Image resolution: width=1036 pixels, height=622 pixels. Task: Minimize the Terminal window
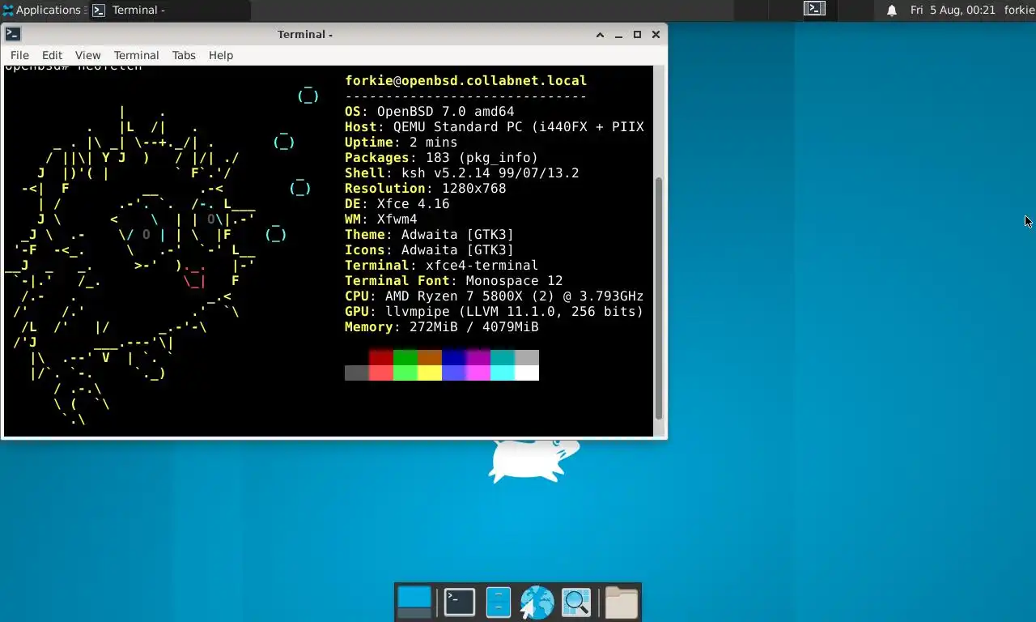[x=618, y=35]
